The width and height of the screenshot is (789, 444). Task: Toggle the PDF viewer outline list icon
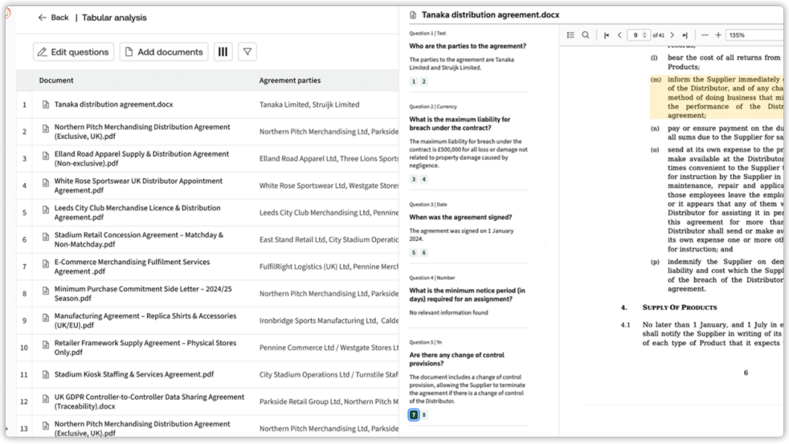click(571, 35)
